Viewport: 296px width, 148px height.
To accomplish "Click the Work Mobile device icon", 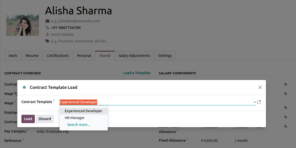I will (47, 34).
